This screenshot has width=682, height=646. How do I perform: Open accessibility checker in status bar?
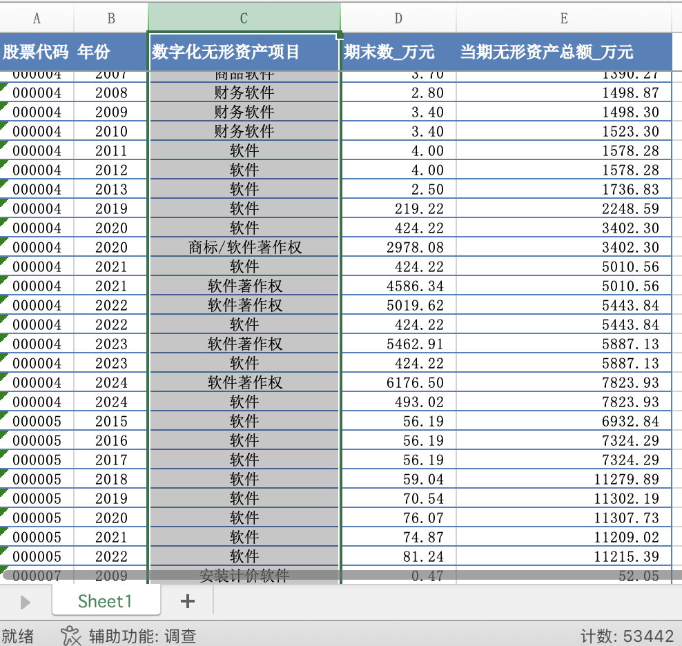click(x=128, y=636)
